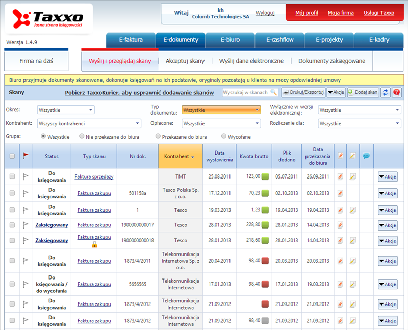Open the E-cashflow tab
408x330 pixels.
(x=279, y=40)
